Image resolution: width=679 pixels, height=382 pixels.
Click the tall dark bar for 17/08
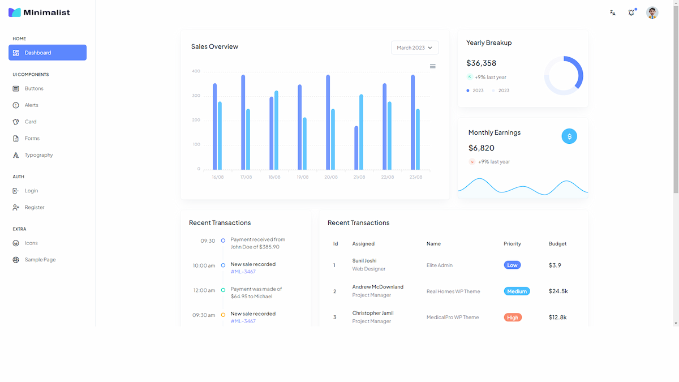[243, 122]
